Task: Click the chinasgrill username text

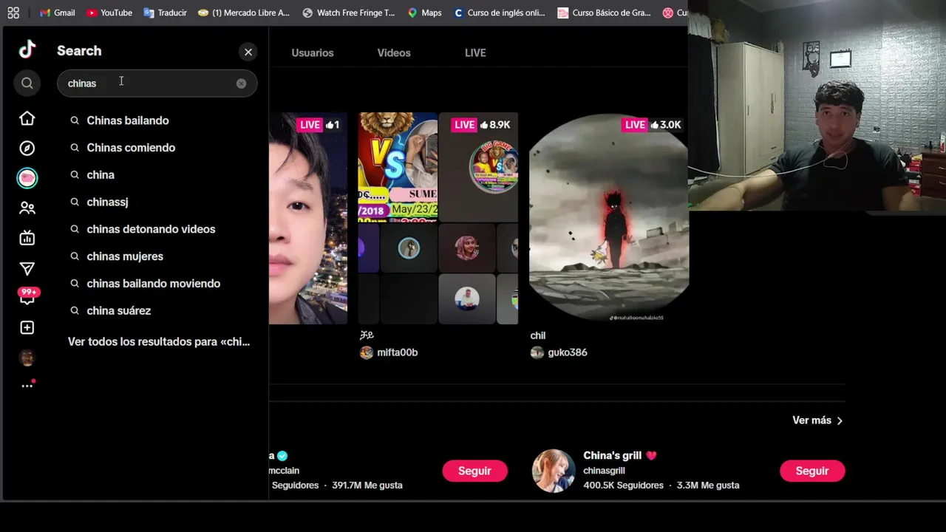Action: (x=604, y=471)
